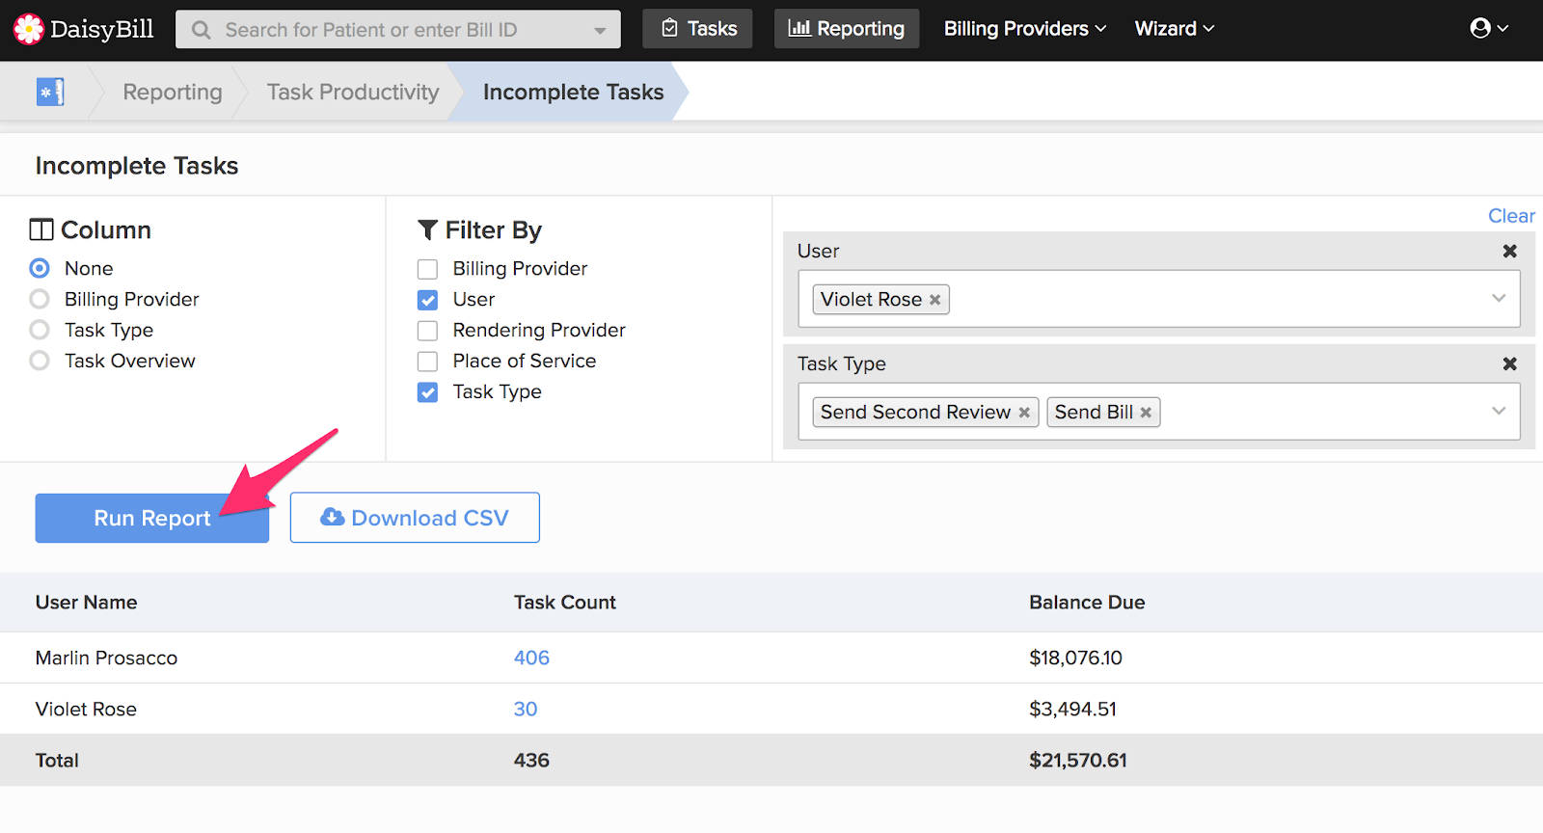Remove the Send Second Review tag

click(x=1024, y=414)
